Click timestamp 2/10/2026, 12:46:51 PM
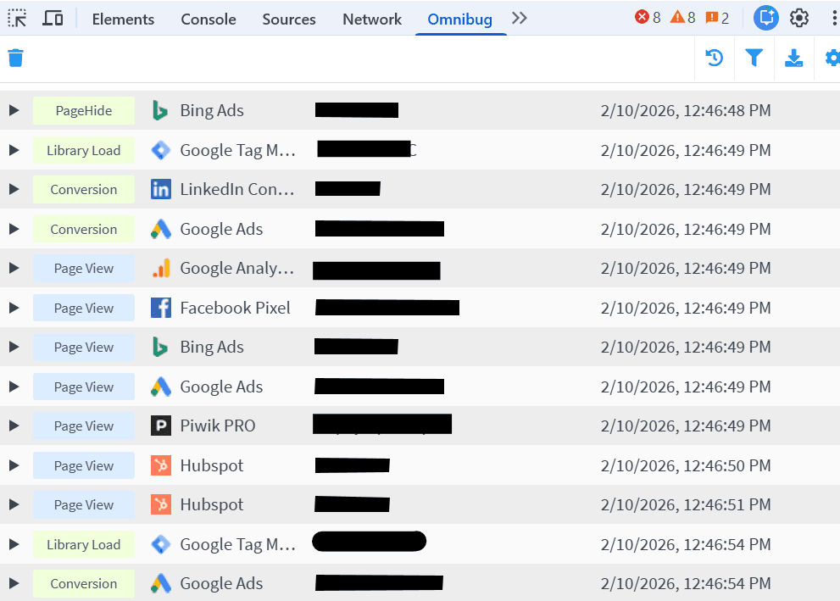This screenshot has width=840, height=601. tap(686, 504)
